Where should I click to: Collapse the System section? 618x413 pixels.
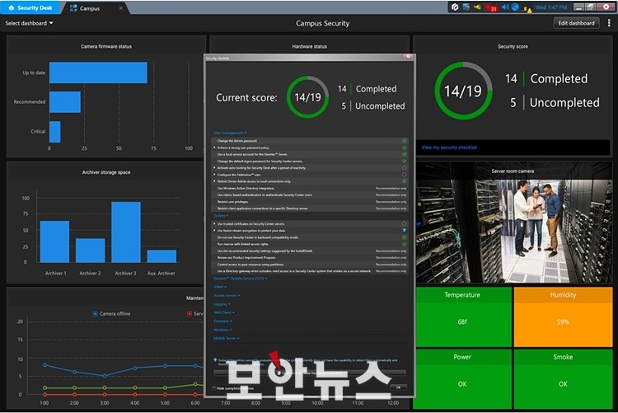coord(221,216)
